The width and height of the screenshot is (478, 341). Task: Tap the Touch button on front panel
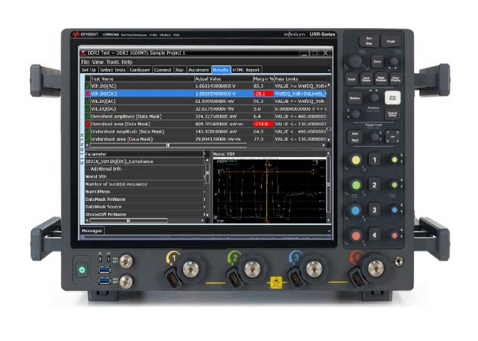(x=352, y=79)
